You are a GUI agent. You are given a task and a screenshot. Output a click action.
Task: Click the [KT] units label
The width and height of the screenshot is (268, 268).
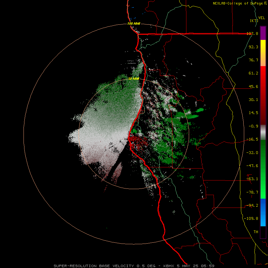click(x=254, y=21)
